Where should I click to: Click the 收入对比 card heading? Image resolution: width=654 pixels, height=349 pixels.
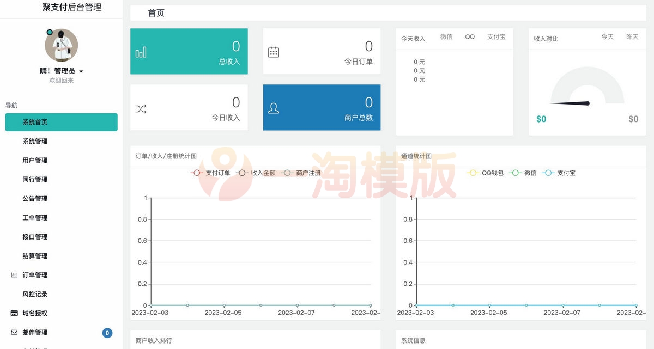click(546, 39)
